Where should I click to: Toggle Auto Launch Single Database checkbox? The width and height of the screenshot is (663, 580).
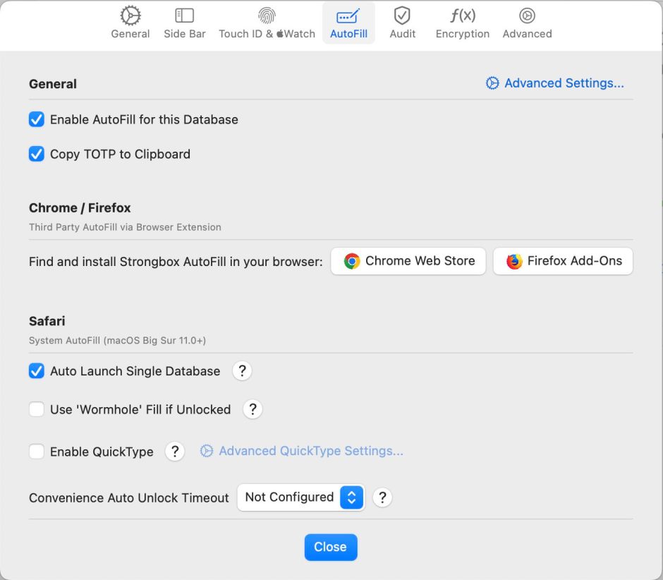[37, 371]
